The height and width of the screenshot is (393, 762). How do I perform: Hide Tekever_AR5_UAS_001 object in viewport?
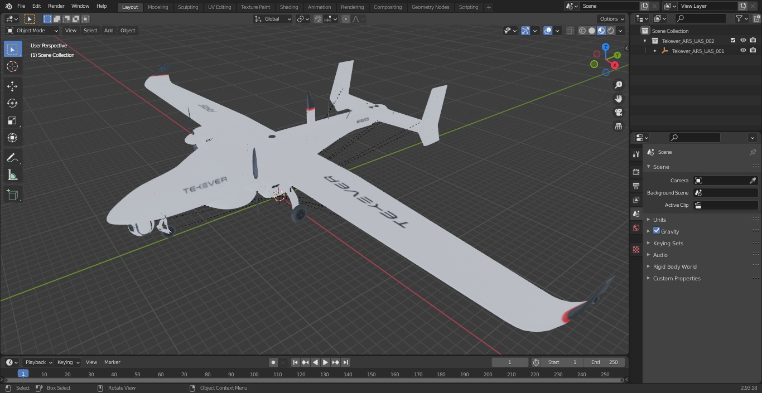pos(743,51)
